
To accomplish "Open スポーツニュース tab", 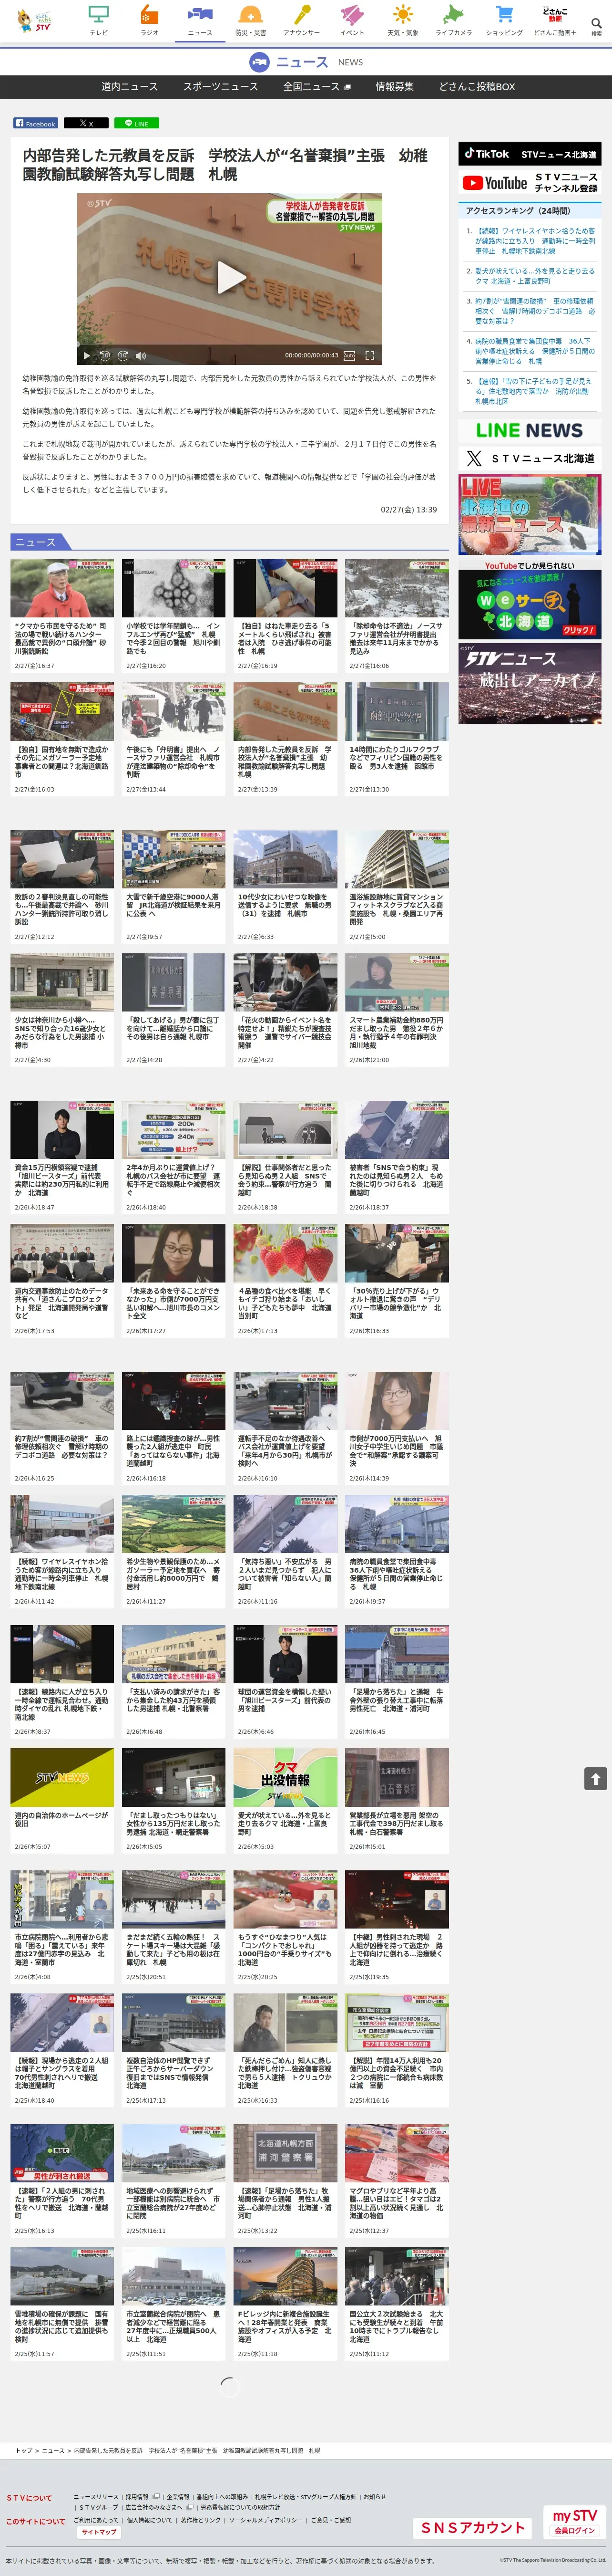I will pyautogui.click(x=220, y=86).
